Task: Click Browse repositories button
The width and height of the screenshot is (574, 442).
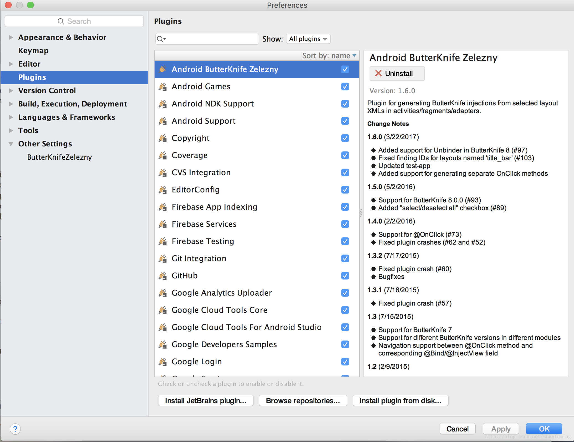Action: (x=303, y=401)
